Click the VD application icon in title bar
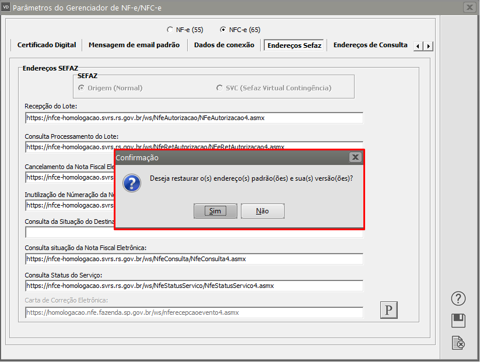The image size is (480, 362). pos(6,7)
